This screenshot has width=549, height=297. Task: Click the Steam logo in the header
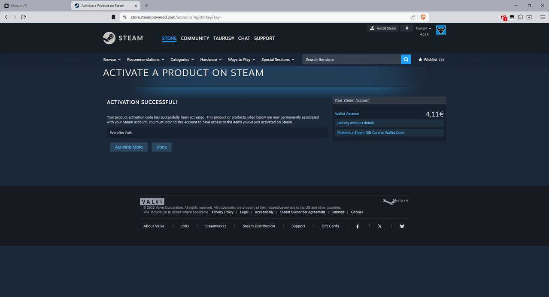coord(124,38)
